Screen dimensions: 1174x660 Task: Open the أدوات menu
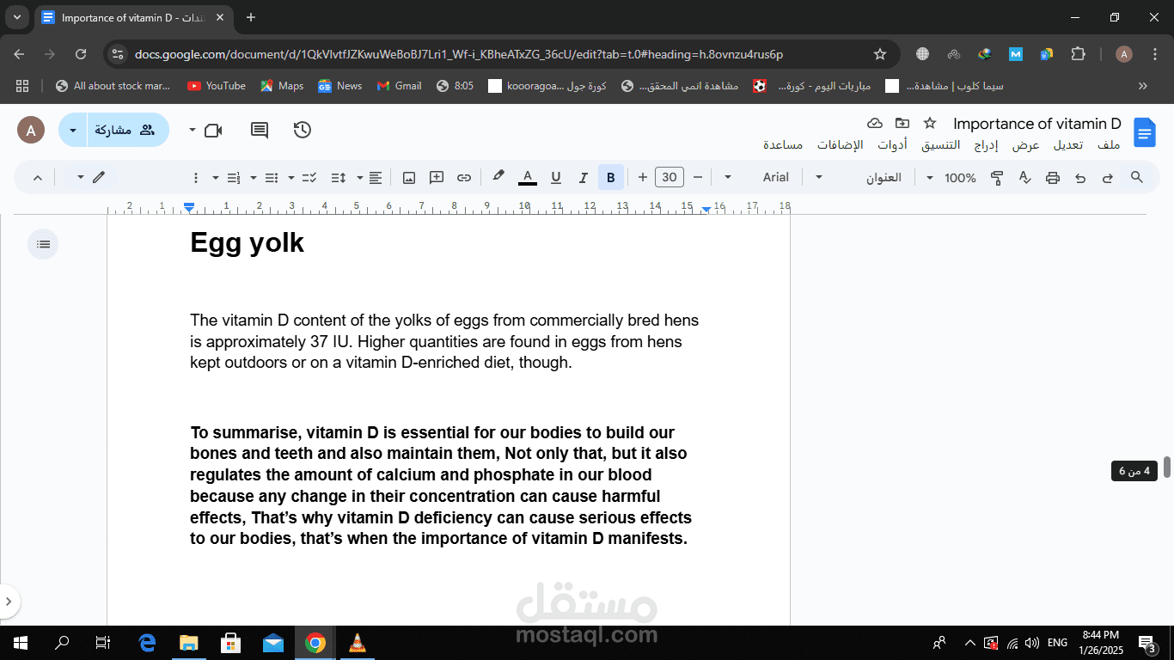click(x=892, y=145)
